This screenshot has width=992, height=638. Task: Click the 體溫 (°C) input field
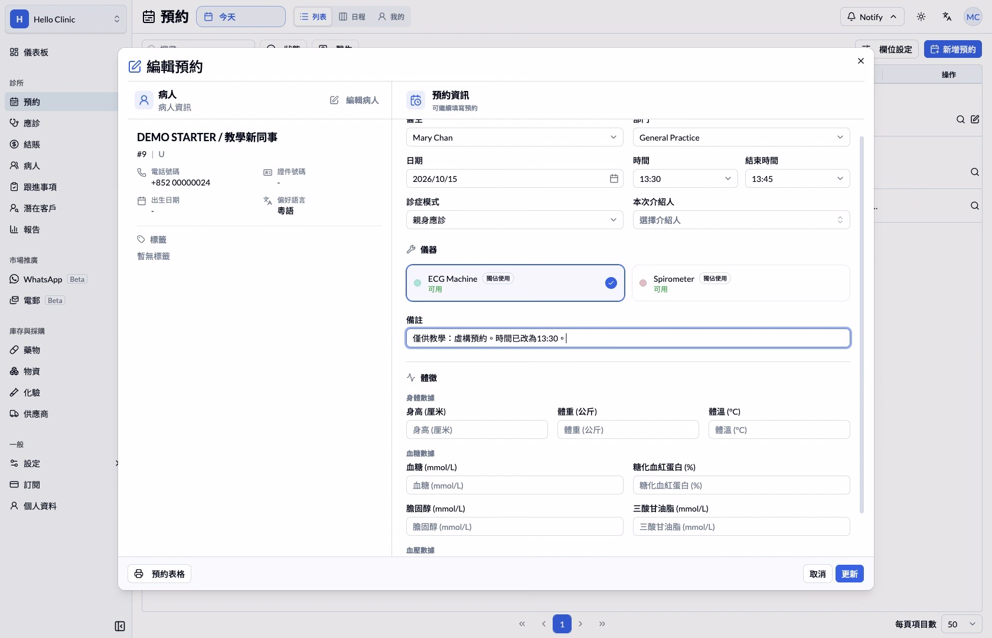779,429
